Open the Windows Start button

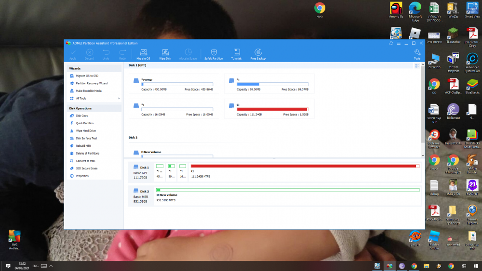click(x=476, y=266)
